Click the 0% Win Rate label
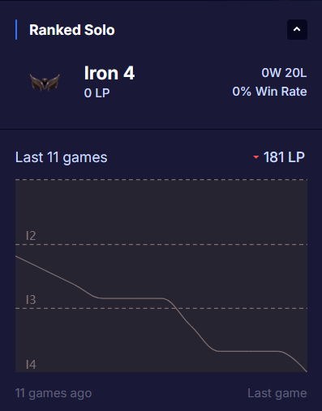The height and width of the screenshot is (411, 322). (x=269, y=92)
